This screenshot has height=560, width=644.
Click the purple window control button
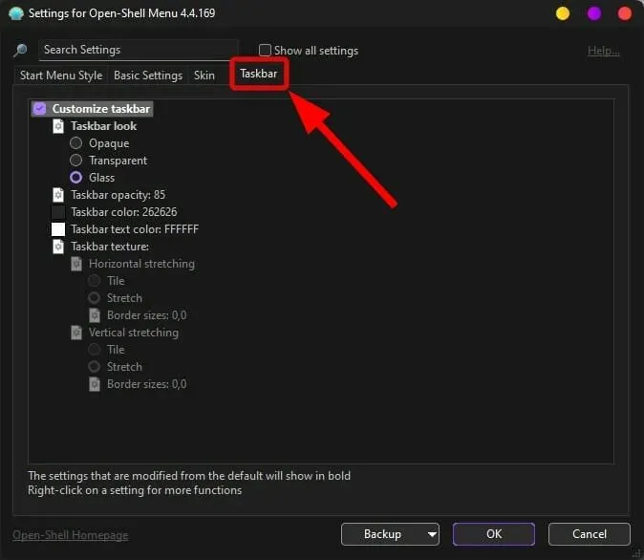(x=594, y=13)
